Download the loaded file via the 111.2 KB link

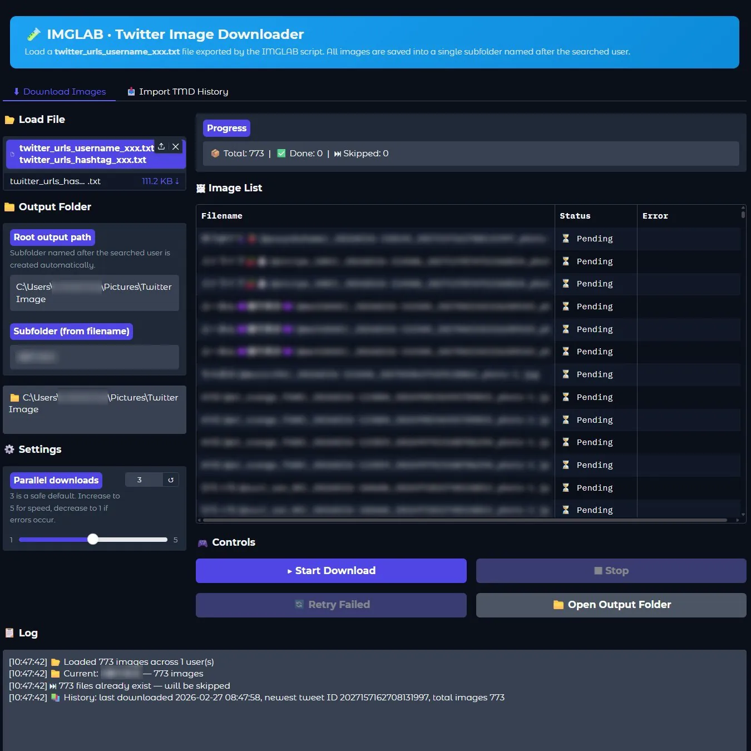160,181
